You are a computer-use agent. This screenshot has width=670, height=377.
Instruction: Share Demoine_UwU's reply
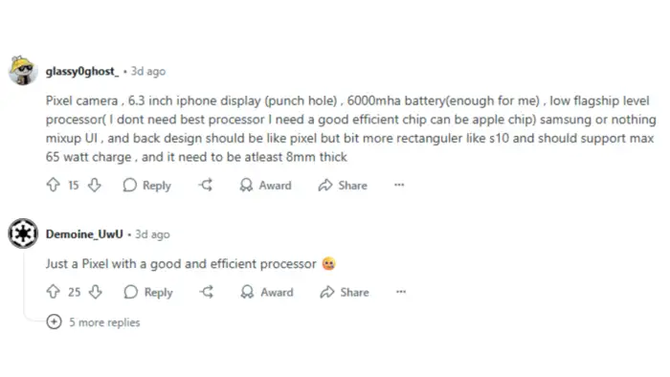tap(345, 292)
